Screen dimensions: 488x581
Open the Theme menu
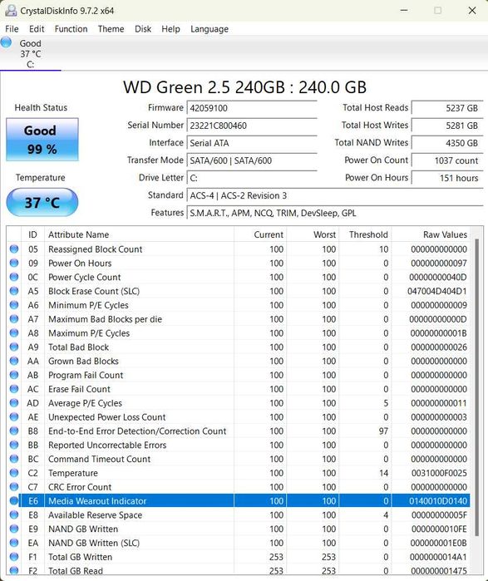pyautogui.click(x=111, y=29)
